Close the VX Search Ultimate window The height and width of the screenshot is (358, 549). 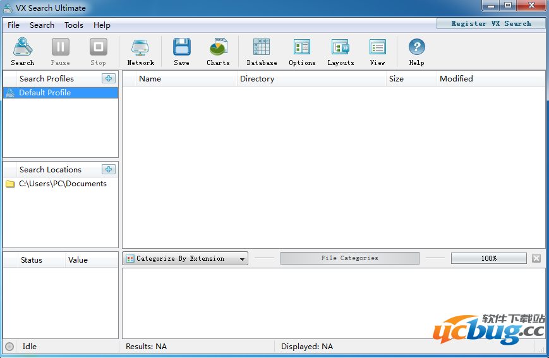[x=531, y=6]
